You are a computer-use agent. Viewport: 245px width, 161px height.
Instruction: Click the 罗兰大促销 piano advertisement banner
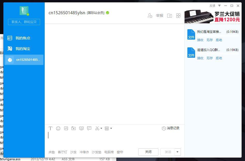pyautogui.click(x=212, y=16)
